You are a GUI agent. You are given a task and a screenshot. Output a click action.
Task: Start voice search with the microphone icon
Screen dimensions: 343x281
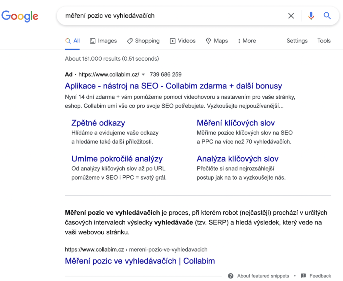click(x=311, y=16)
